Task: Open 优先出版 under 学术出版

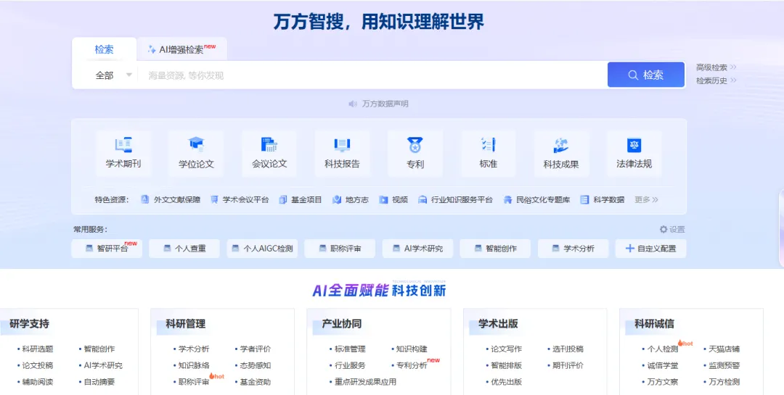Action: pos(507,382)
